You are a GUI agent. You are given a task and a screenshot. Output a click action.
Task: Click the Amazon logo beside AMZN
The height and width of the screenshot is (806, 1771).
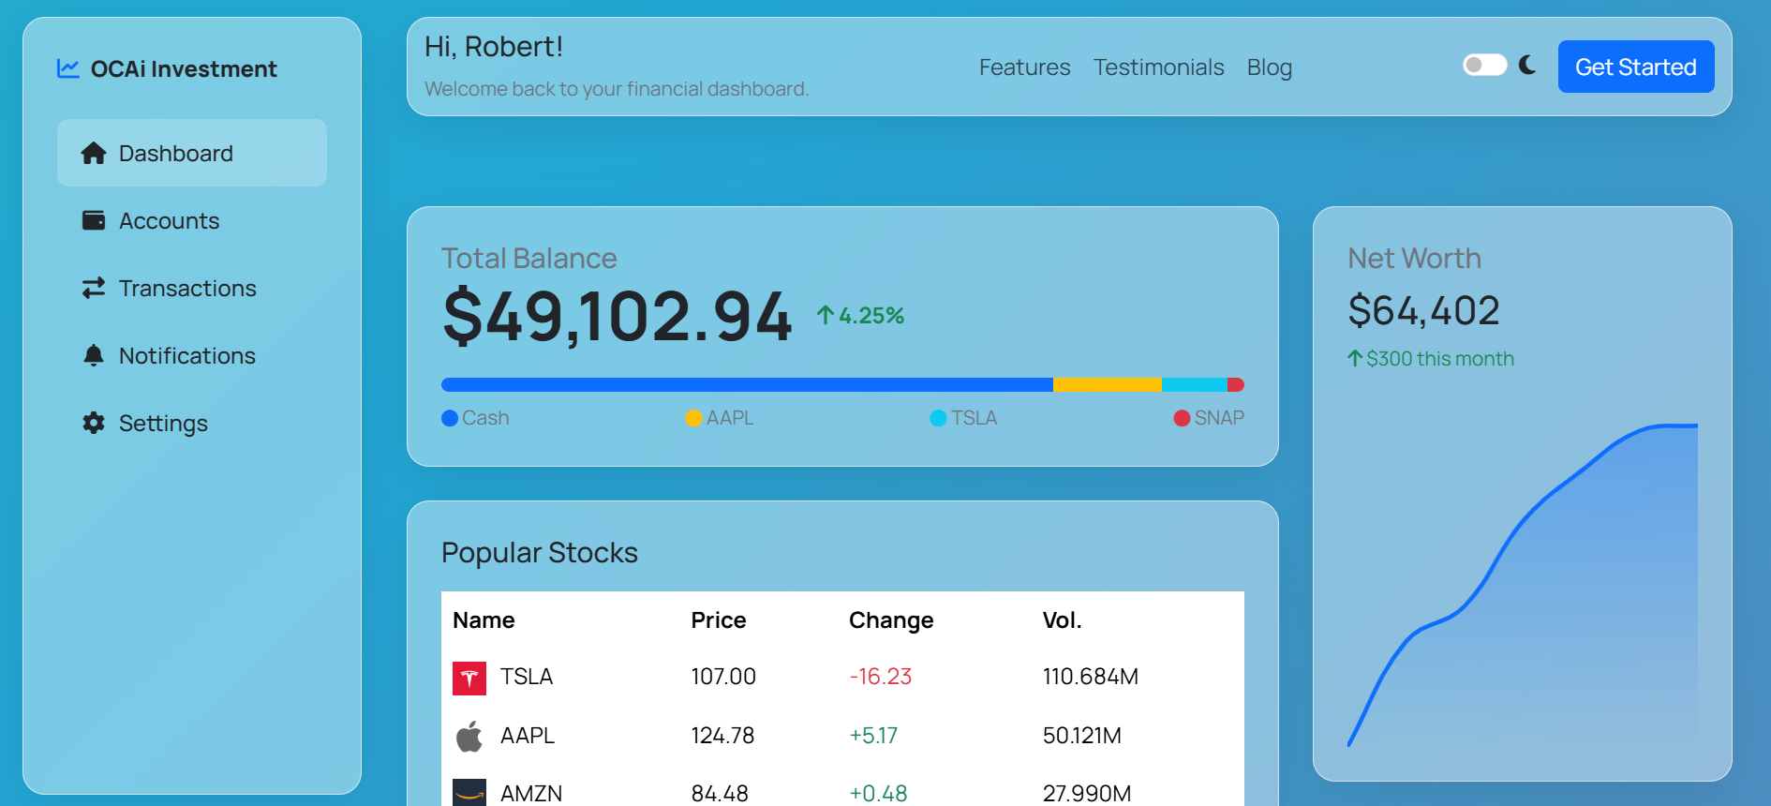point(469,793)
